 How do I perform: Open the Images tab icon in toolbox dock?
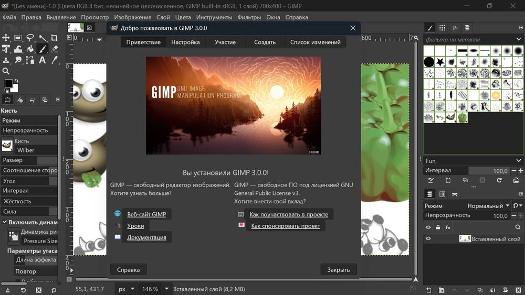pos(45,100)
